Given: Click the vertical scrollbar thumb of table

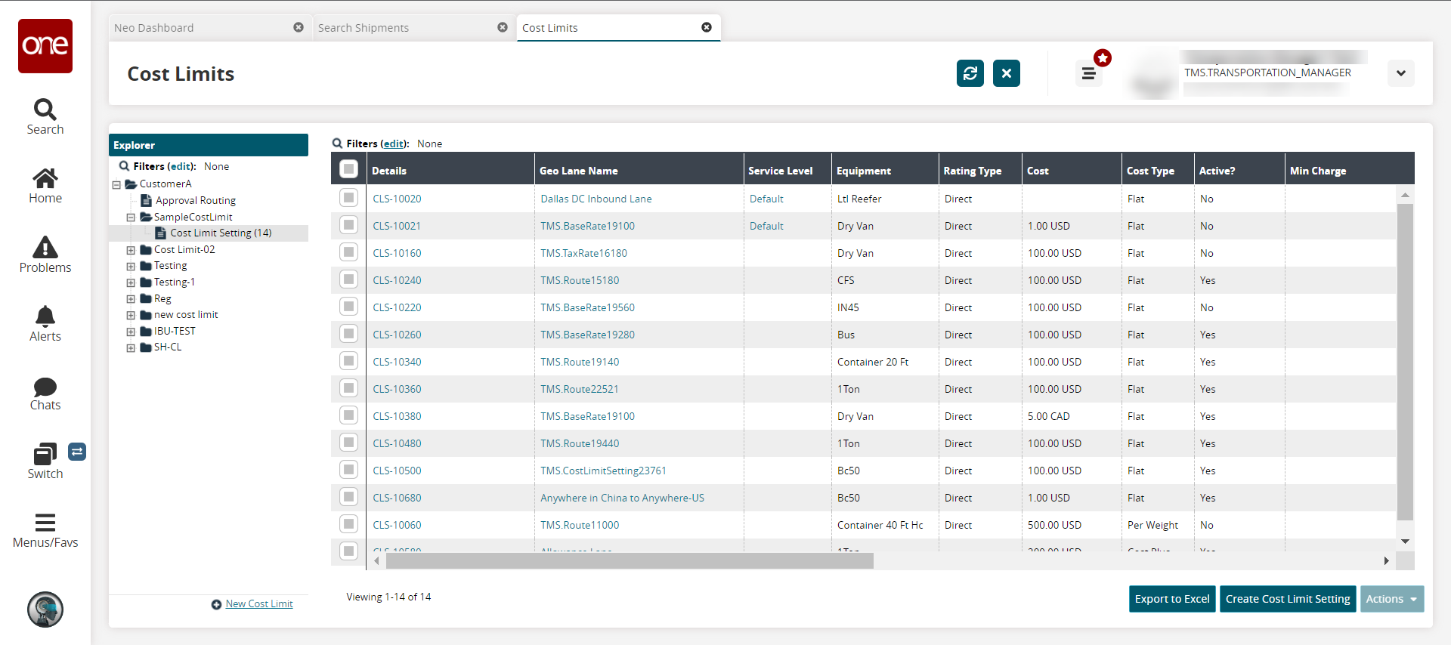Looking at the screenshot, I should (x=1405, y=363).
